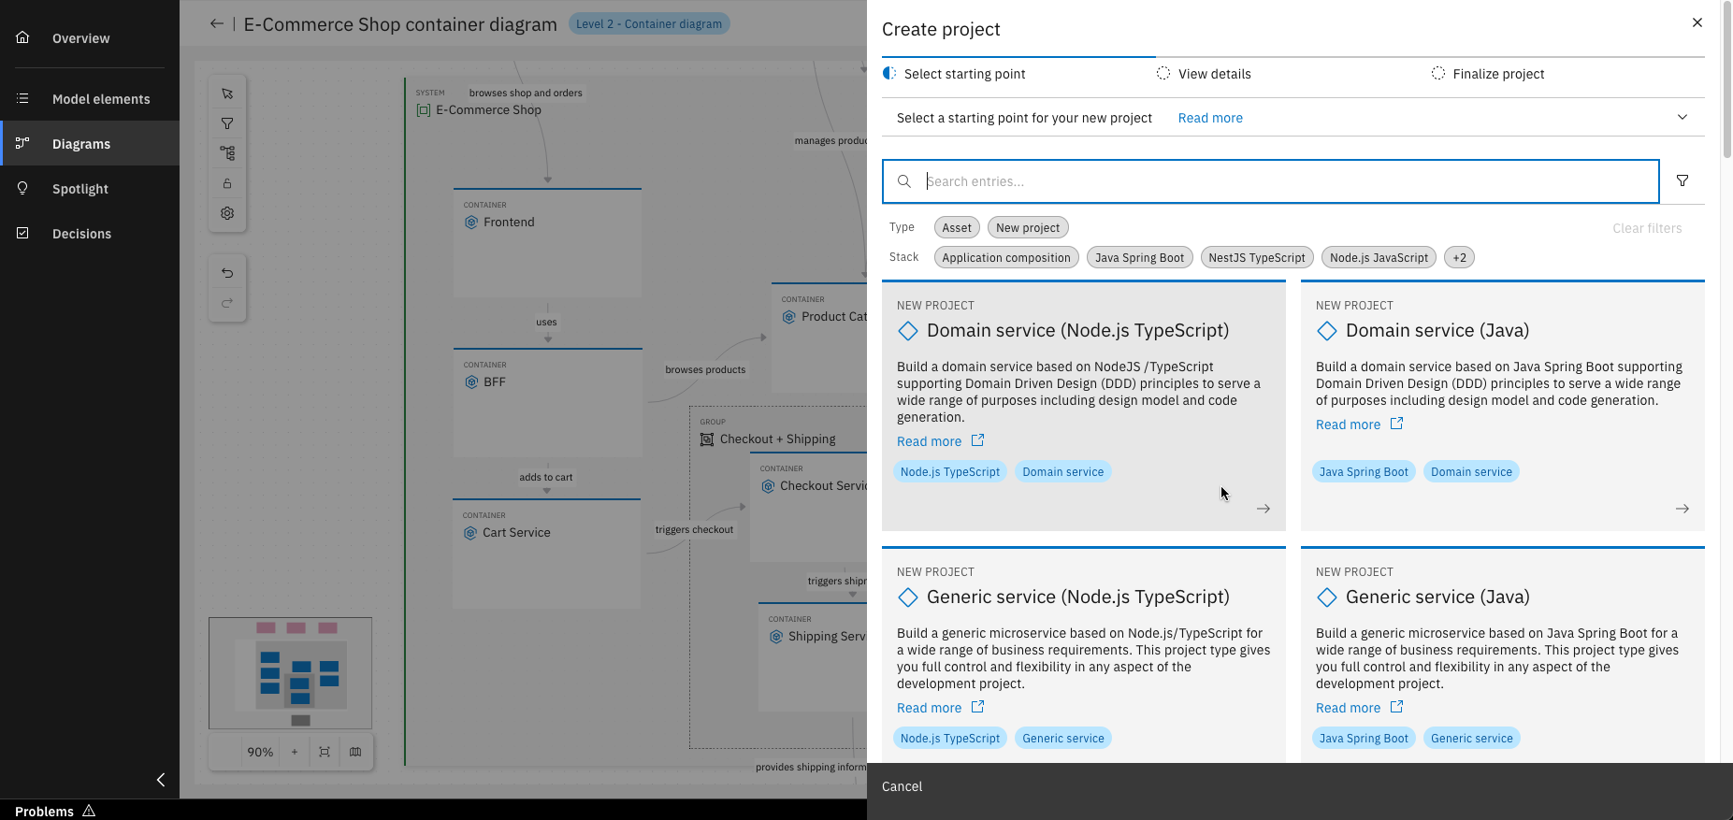1733x820 pixels.
Task: Go to Diagrams section
Action: (90, 144)
